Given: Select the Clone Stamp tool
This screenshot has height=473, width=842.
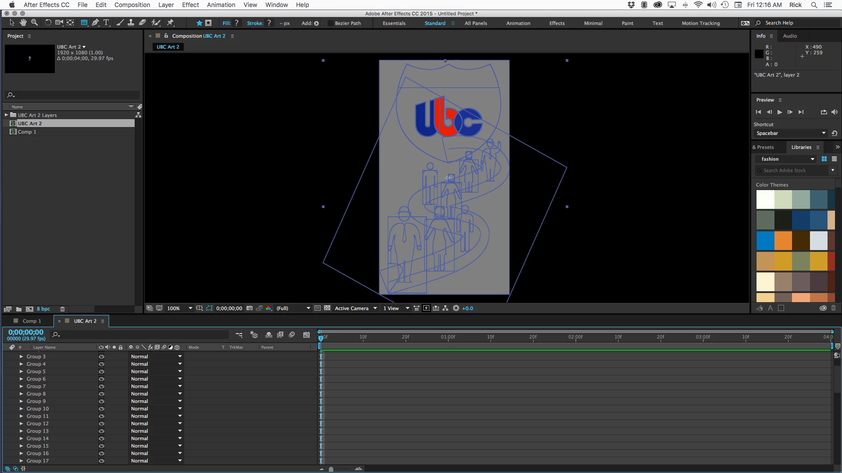Looking at the screenshot, I should pos(131,23).
